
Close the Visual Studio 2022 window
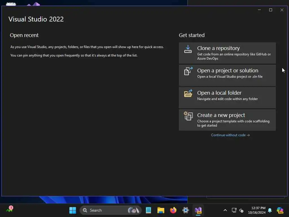click(282, 10)
